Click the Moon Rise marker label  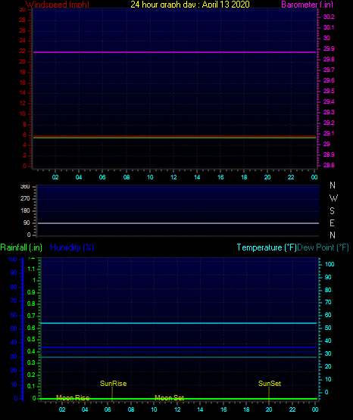pyautogui.click(x=73, y=398)
